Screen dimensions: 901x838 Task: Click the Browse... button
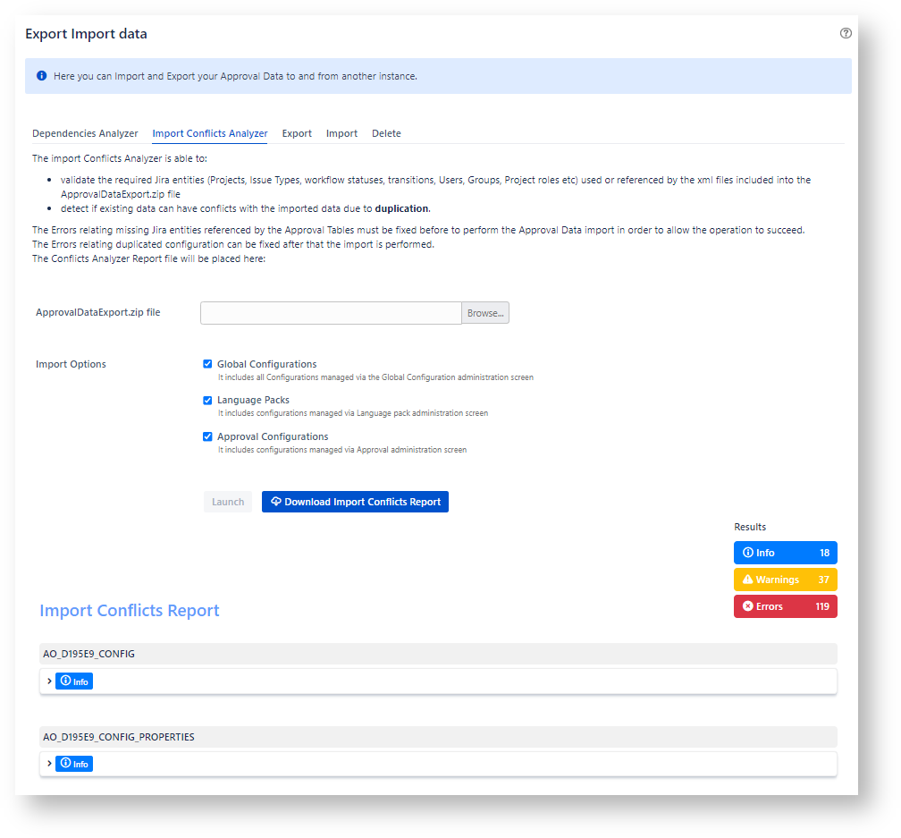485,313
